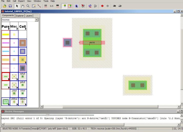Screen dimensions: 183x132
Task: Expand the Cell components list
Action: point(23,27)
